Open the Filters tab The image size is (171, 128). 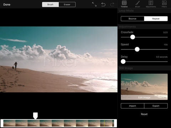[x=164, y=4]
